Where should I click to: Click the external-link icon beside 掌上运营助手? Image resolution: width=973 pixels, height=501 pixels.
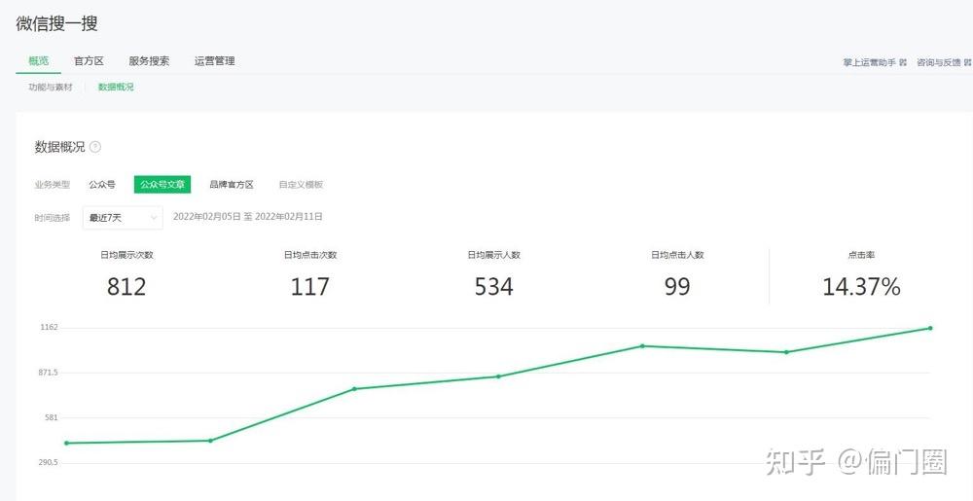903,62
